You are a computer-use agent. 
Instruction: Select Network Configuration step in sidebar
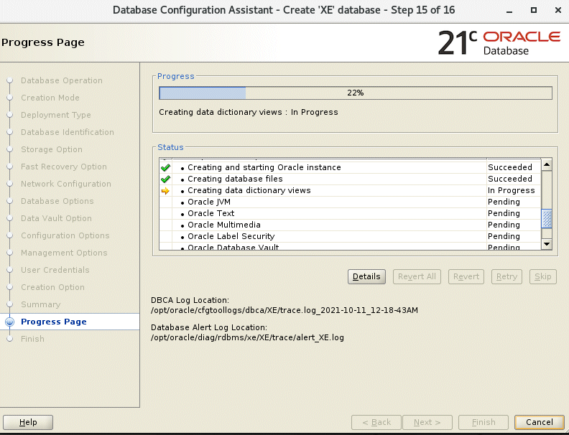click(x=66, y=184)
